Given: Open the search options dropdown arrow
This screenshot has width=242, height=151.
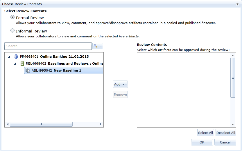Looking at the screenshot, I should click(101, 46).
